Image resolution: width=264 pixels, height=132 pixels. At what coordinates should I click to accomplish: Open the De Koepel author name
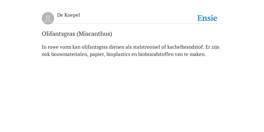(x=69, y=15)
